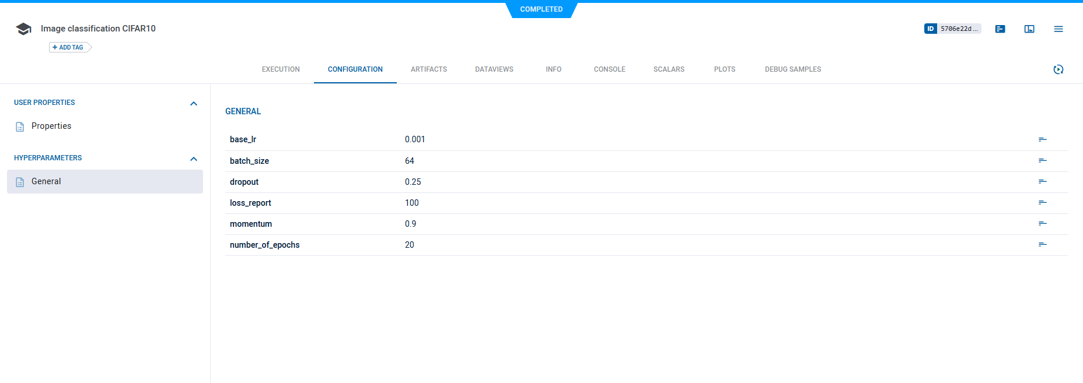The image size is (1083, 383).
Task: Open the experiment description panel icon
Action: coord(1000,29)
